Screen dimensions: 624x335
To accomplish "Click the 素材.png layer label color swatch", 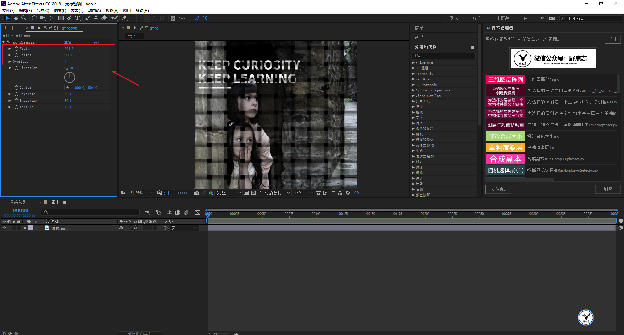I will click(31, 228).
